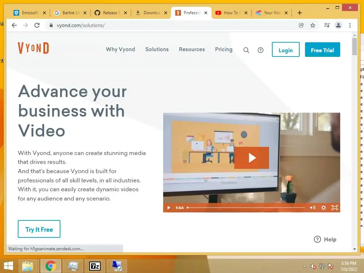Click the padlock site info icon
This screenshot has height=273, width=364.
(51, 25)
